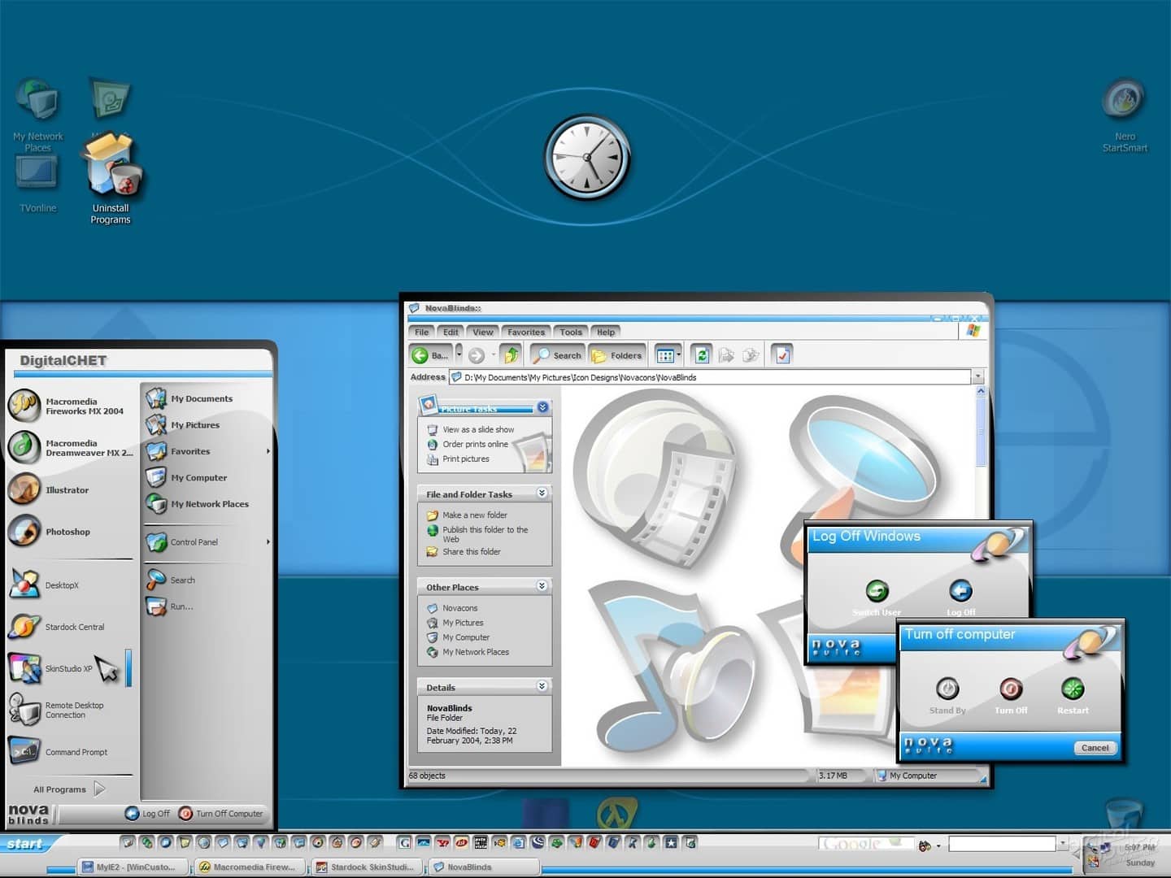Viewport: 1171px width, 878px height.
Task: Navigate up a folder with the Up icon
Action: (x=511, y=354)
